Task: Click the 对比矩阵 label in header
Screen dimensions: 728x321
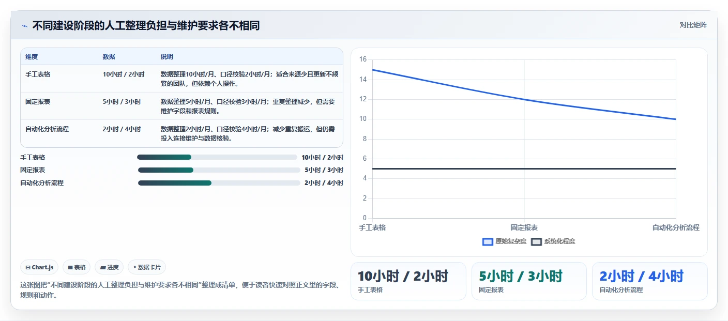Action: [x=693, y=25]
